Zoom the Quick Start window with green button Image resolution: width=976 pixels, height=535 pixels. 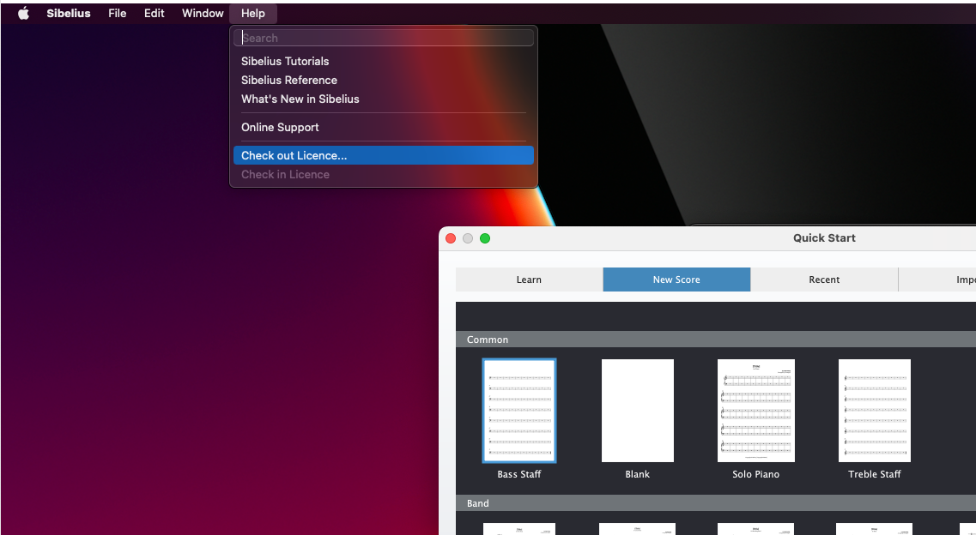point(485,238)
